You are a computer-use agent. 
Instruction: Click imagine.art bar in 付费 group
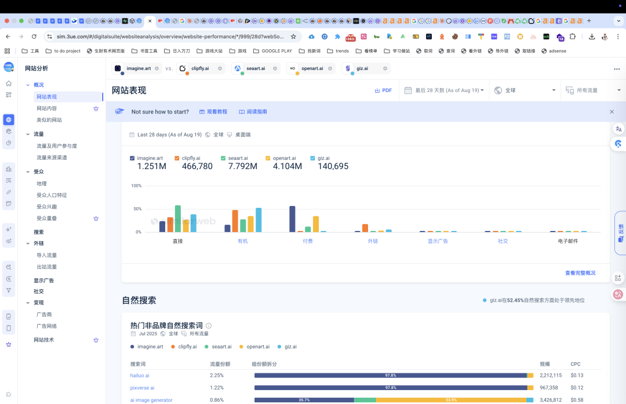[292, 219]
